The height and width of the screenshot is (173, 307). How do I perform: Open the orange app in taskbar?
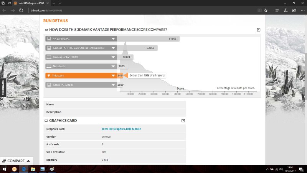point(14,169)
